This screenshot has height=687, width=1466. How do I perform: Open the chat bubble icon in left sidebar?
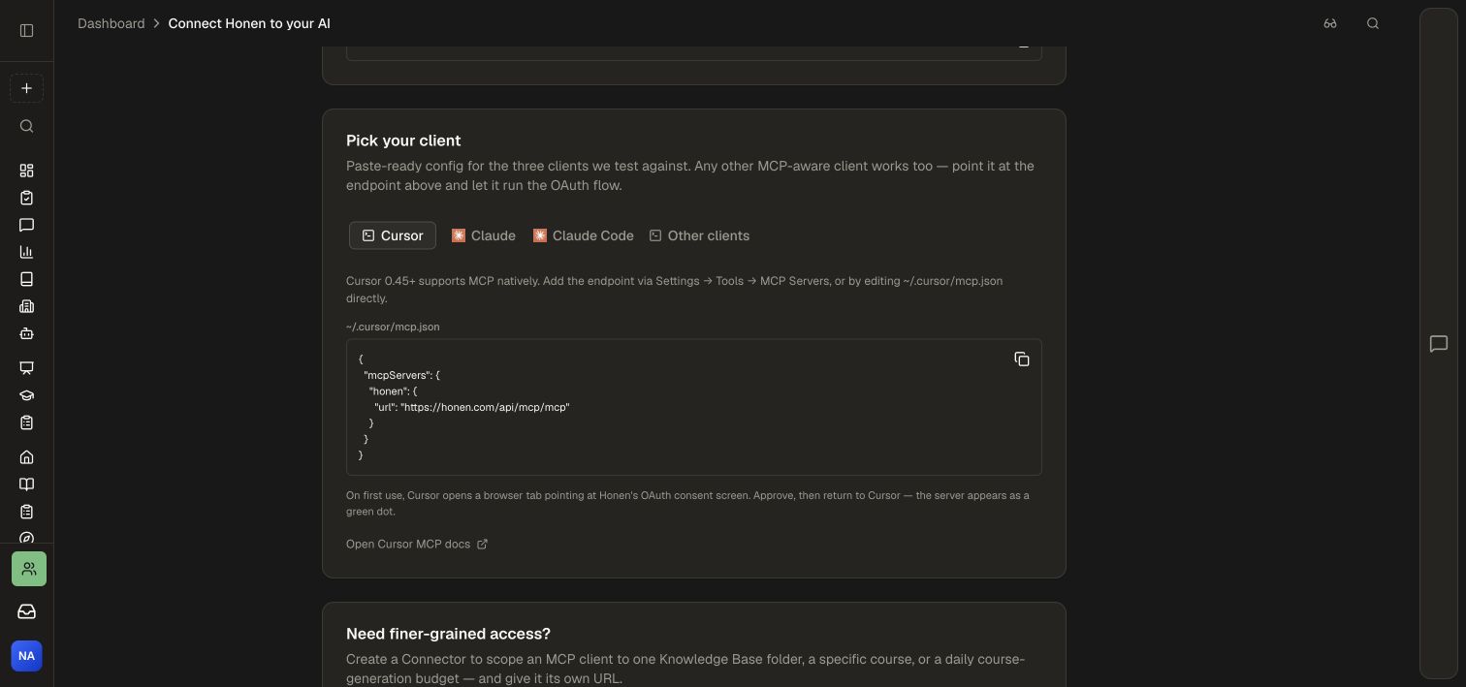click(26, 225)
